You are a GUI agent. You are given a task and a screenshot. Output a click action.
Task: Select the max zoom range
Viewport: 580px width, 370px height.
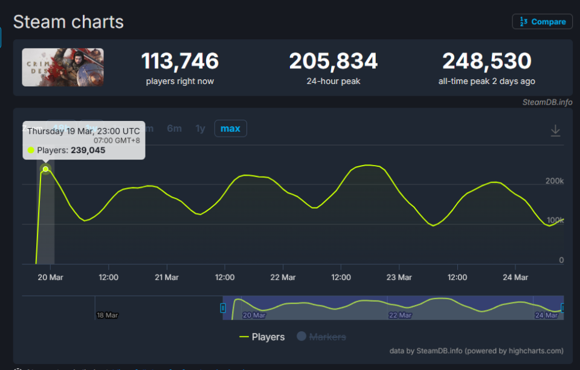[x=230, y=128]
